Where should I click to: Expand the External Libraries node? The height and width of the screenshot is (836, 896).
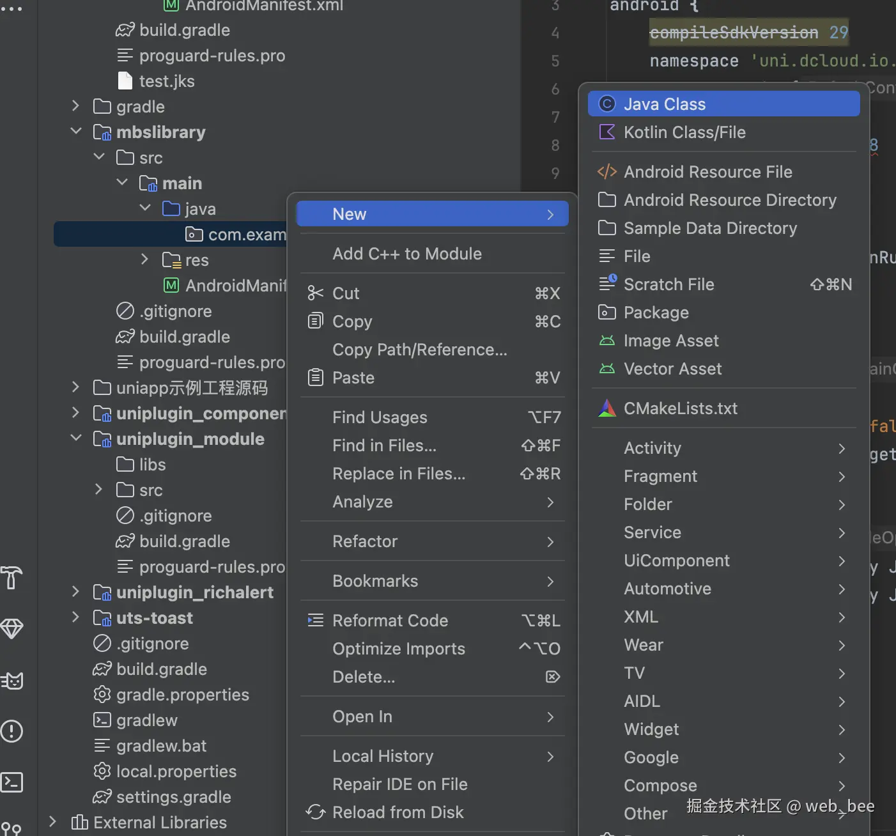(x=53, y=822)
